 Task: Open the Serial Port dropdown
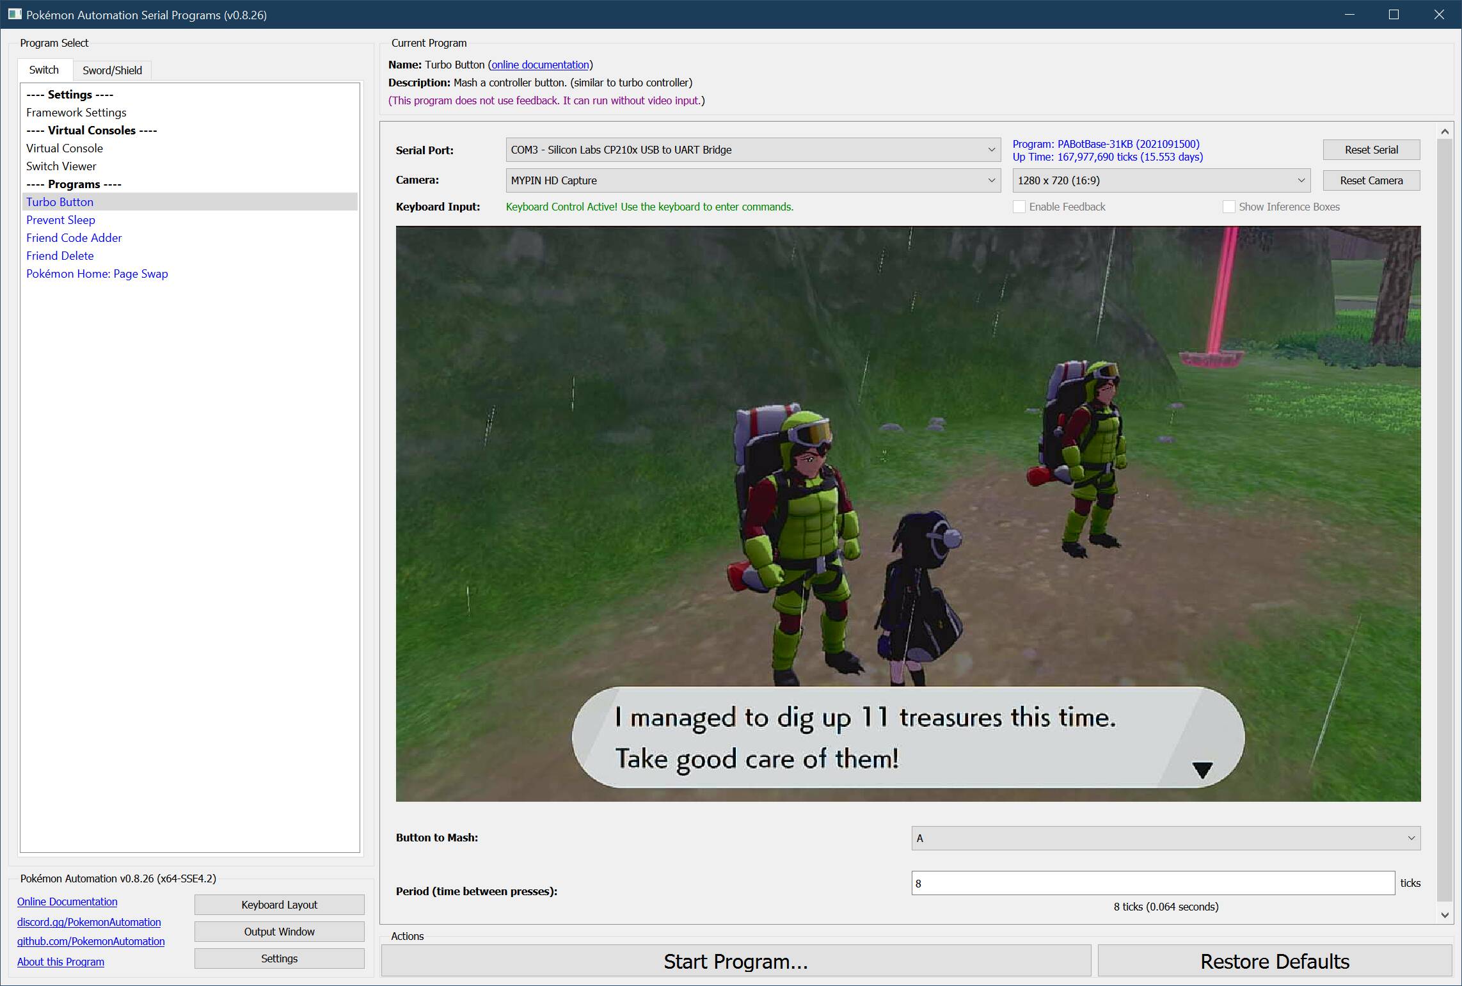(753, 150)
